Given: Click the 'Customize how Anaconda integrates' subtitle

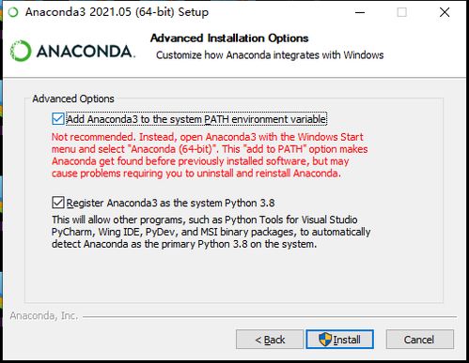Looking at the screenshot, I should coord(270,55).
